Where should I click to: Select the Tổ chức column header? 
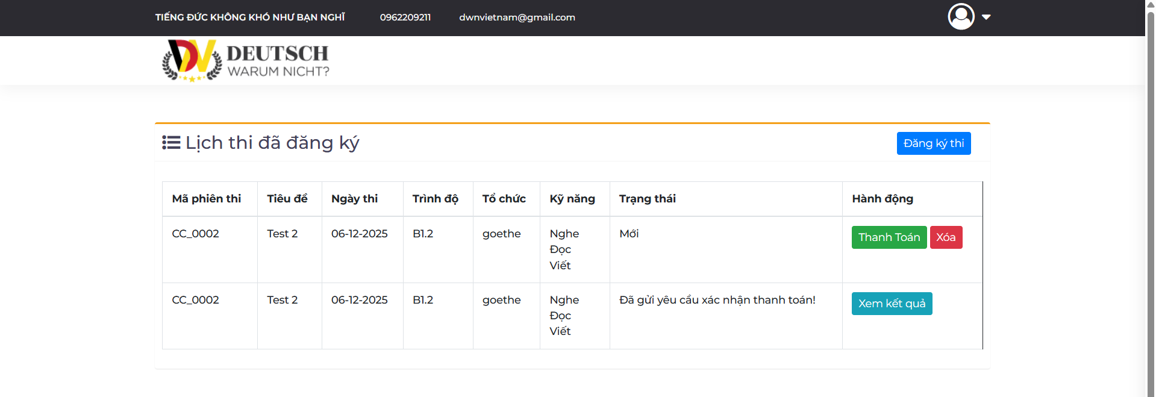point(504,199)
